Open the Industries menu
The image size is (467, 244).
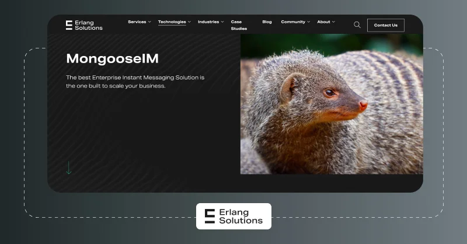pyautogui.click(x=208, y=22)
